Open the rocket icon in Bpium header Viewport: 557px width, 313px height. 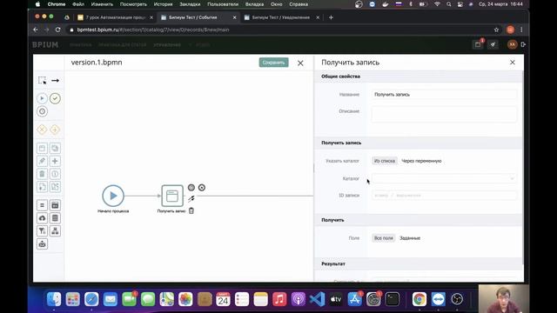point(493,44)
